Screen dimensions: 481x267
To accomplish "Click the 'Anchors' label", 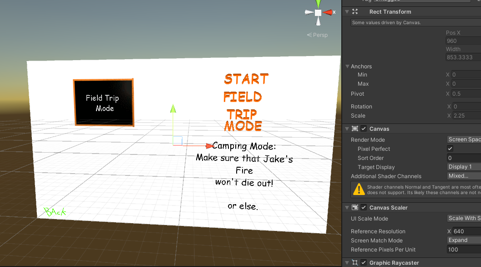I will pos(361,67).
